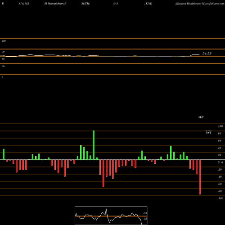Open the mini overview chart thumbnail
The height and width of the screenshot is (225, 225).
point(111,216)
